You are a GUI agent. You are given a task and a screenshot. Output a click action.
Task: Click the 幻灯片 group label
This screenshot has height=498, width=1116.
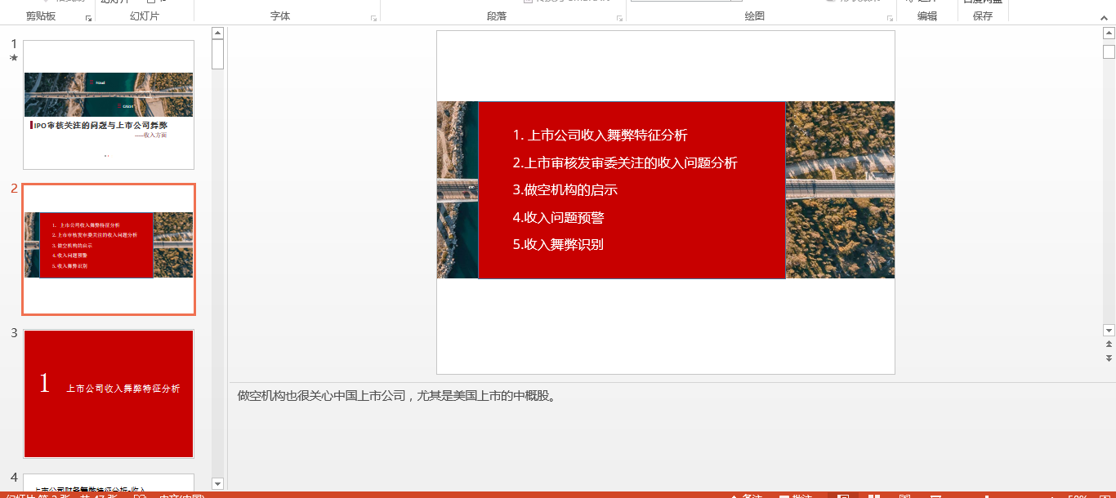click(145, 16)
